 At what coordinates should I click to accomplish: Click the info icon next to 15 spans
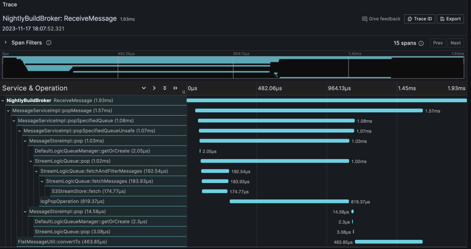click(421, 43)
